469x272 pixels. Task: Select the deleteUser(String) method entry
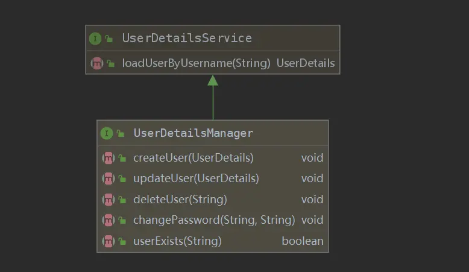tap(180, 199)
